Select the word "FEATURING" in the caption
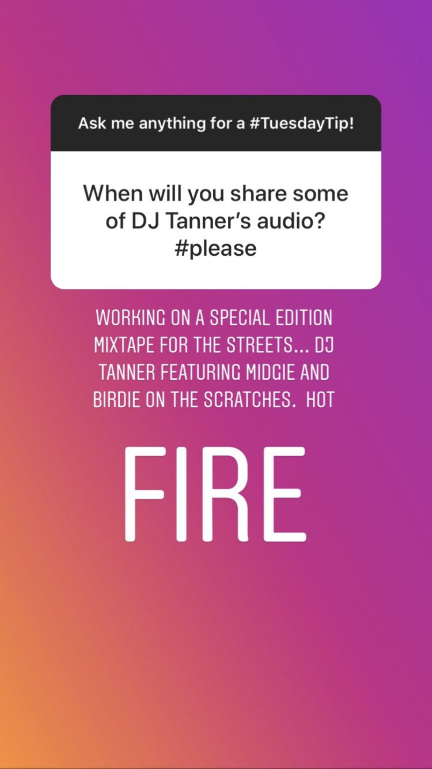 [200, 372]
